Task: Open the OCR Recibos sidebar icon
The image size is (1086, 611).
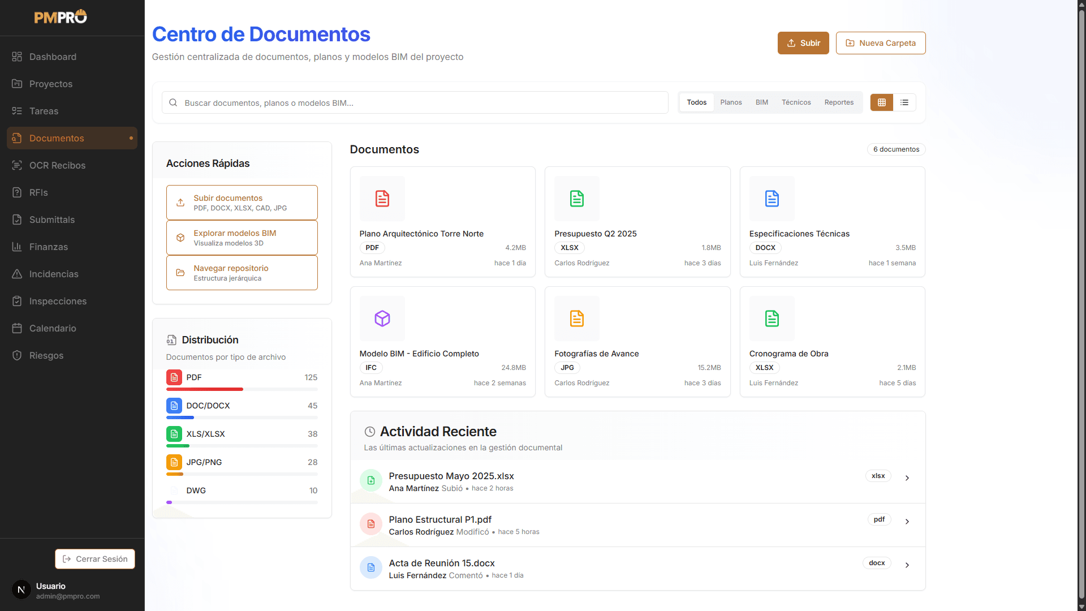Action: pyautogui.click(x=17, y=165)
